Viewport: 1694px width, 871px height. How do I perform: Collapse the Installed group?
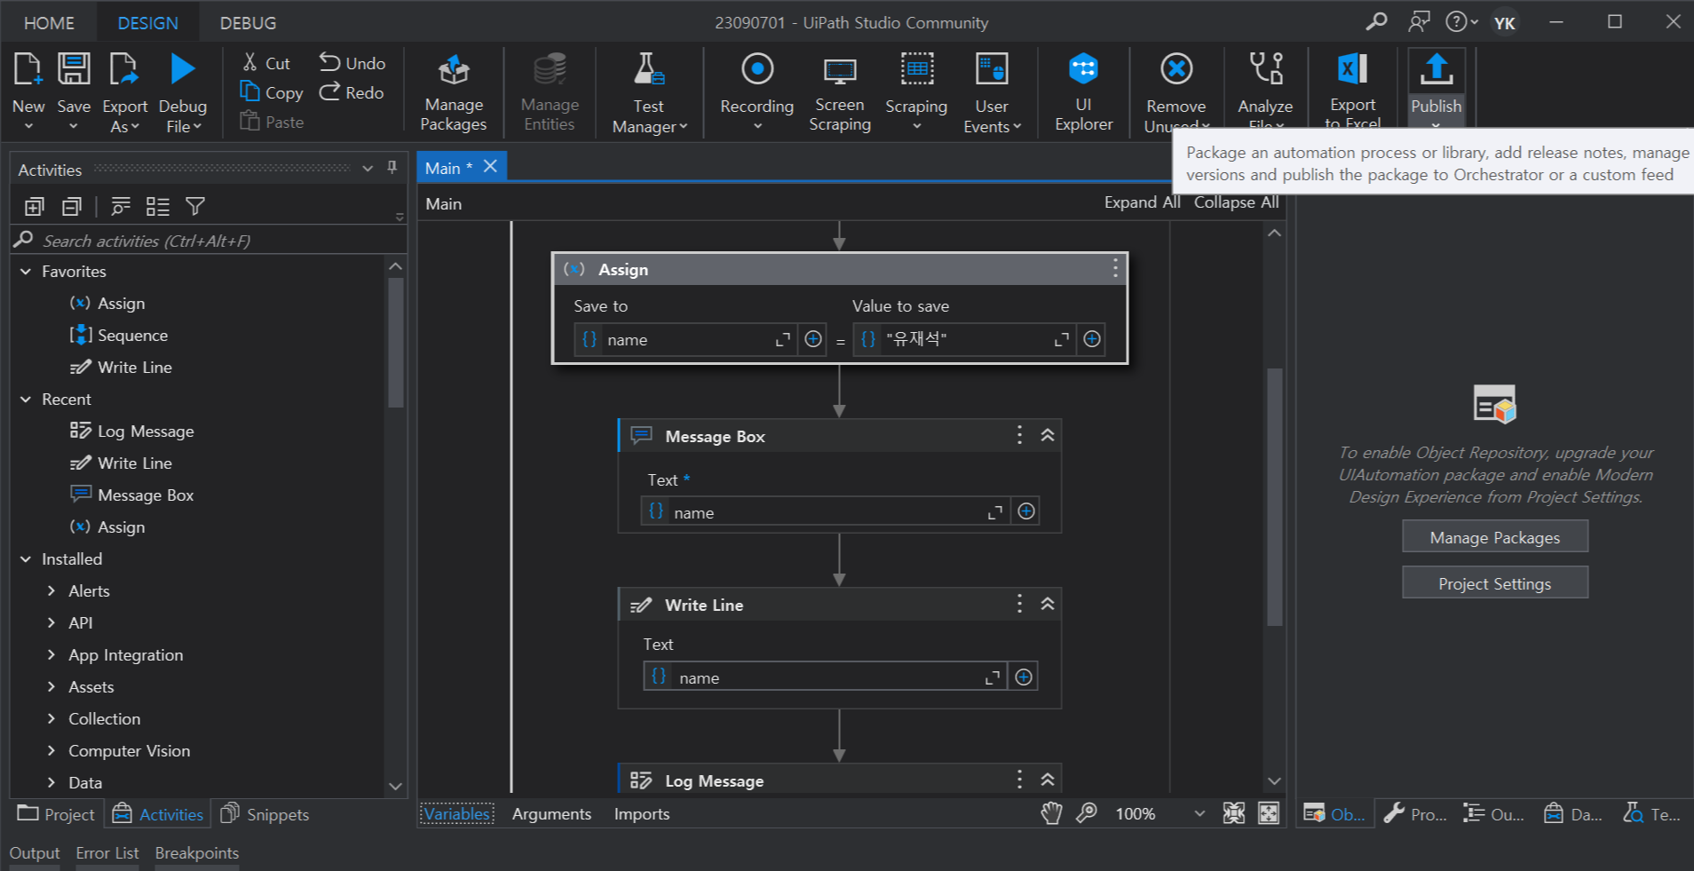[x=26, y=559]
